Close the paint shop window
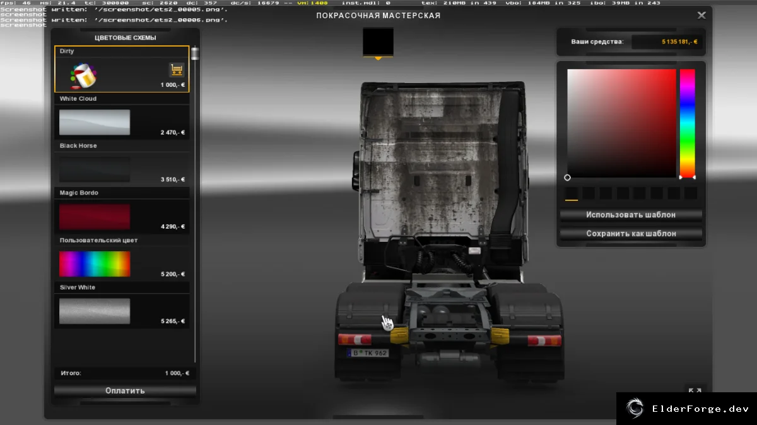The height and width of the screenshot is (425, 757). click(x=701, y=15)
